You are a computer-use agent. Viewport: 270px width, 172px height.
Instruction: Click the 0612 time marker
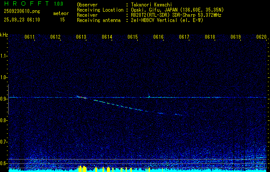(55, 37)
